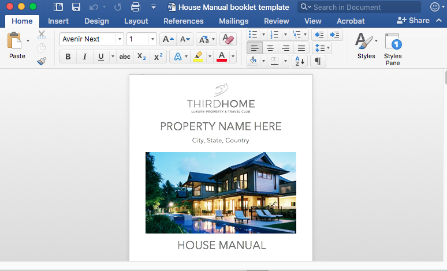Decrease paragraph indent
Screen dimensions: 447x271
319,35
